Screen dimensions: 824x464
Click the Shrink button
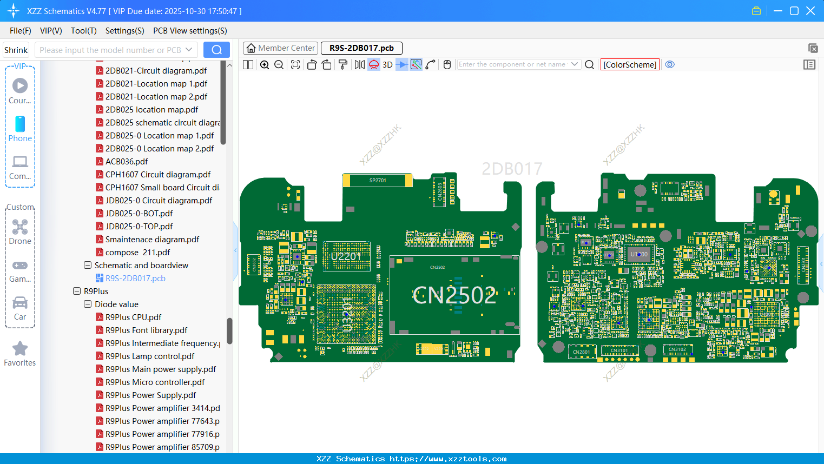point(16,50)
